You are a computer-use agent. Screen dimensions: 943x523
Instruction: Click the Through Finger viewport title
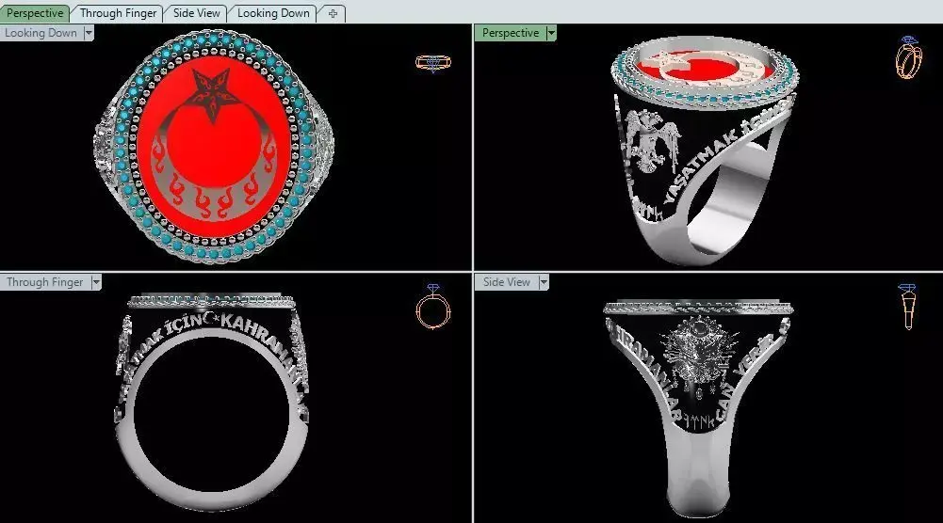coord(45,282)
